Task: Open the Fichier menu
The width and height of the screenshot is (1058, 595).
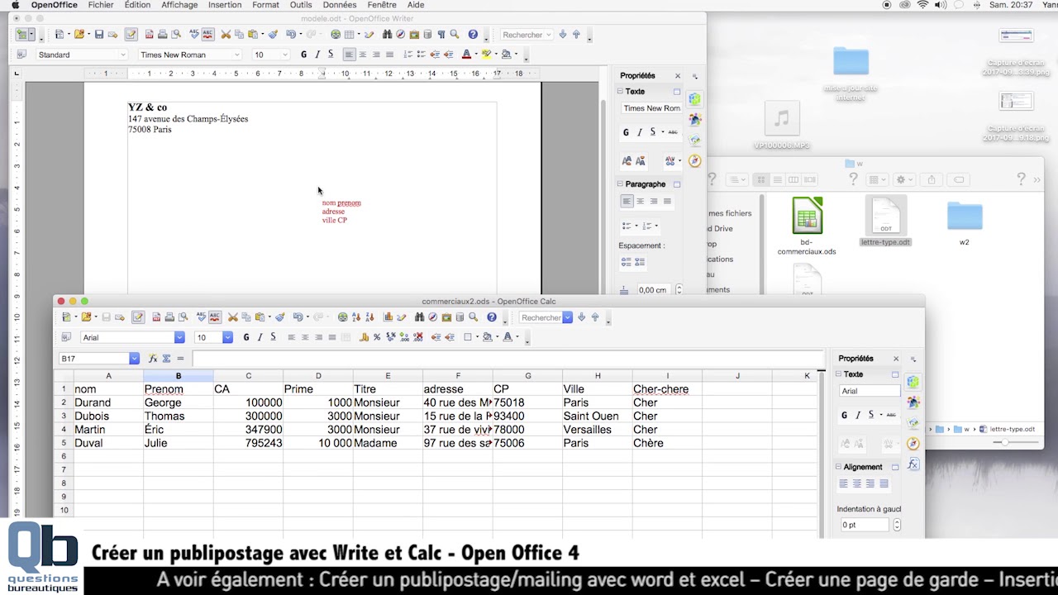Action: pos(101,5)
